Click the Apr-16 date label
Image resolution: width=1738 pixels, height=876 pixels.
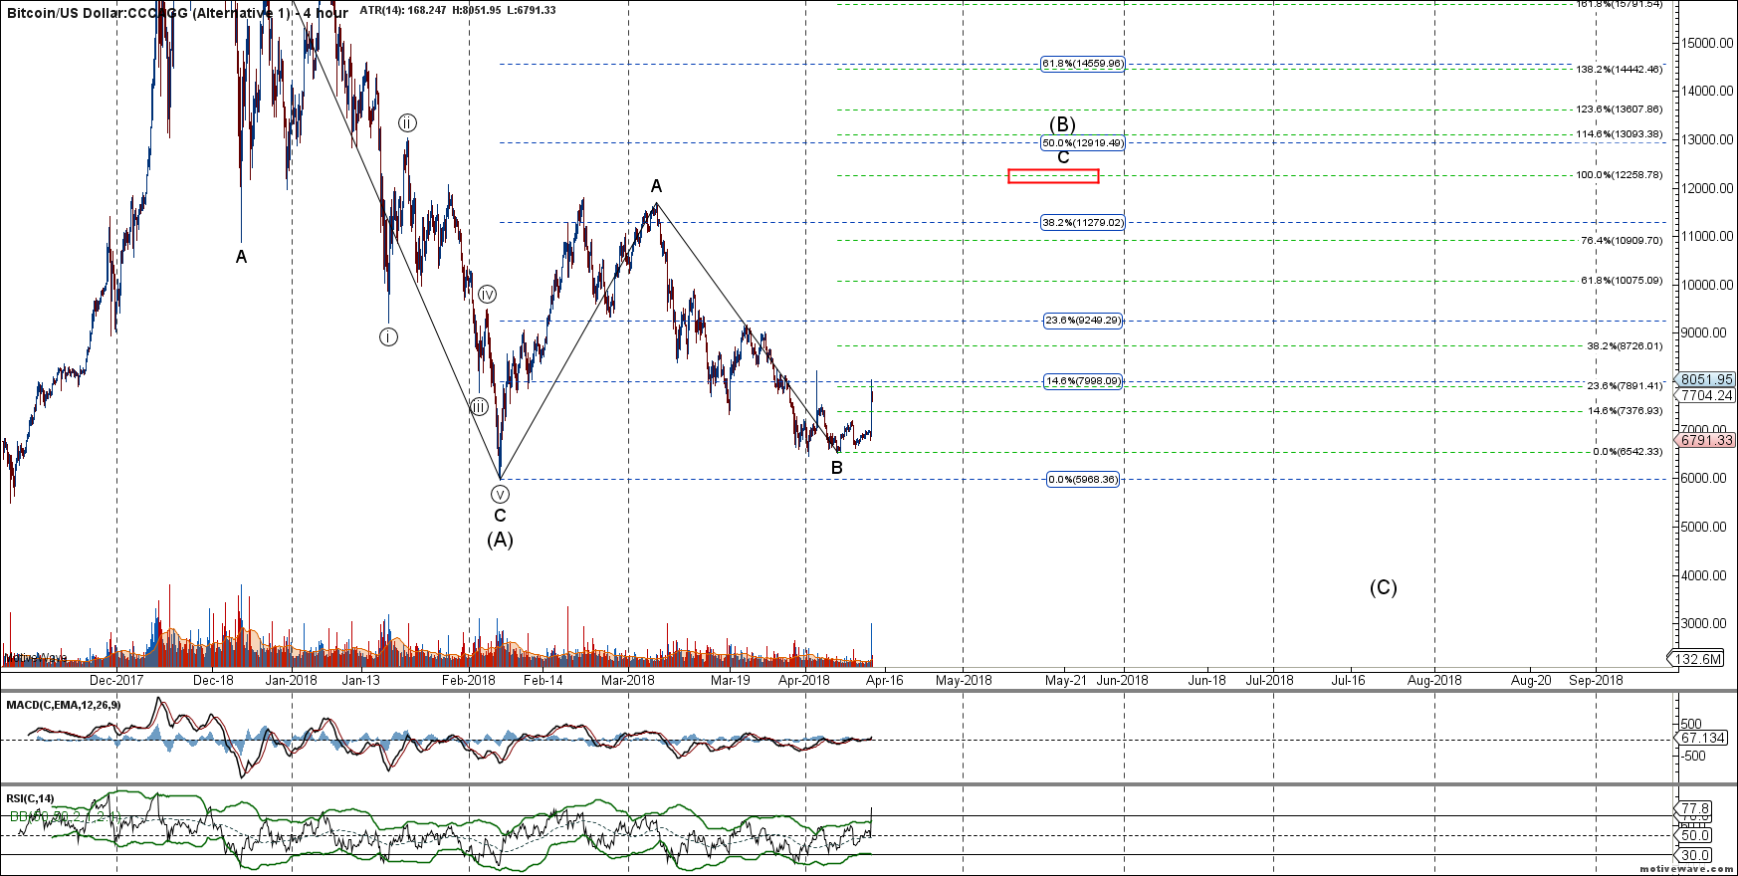coord(884,681)
